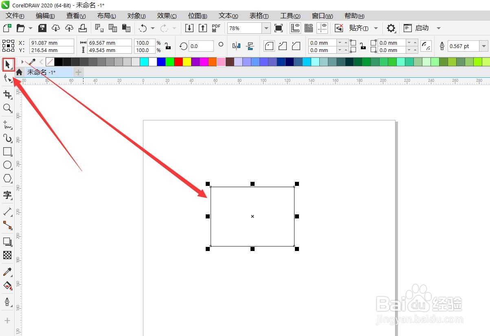490x336 pixels.
Task: Open a new document tab with plus
Action: (x=78, y=72)
